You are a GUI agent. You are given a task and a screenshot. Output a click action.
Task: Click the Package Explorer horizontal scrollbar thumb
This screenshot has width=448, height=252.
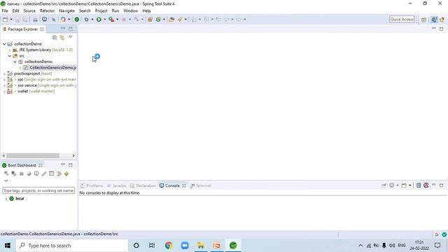coord(33,155)
